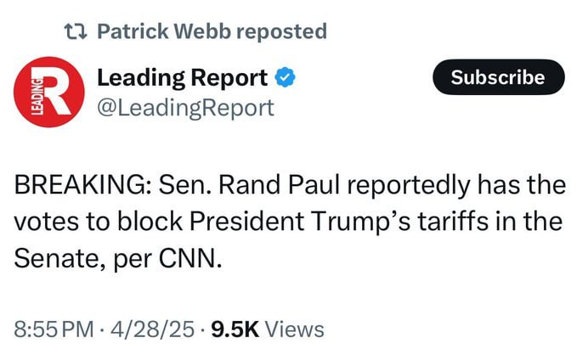Viewport: 577px width, 360px height.
Task: Click the "Views" label
Action: coord(295,329)
